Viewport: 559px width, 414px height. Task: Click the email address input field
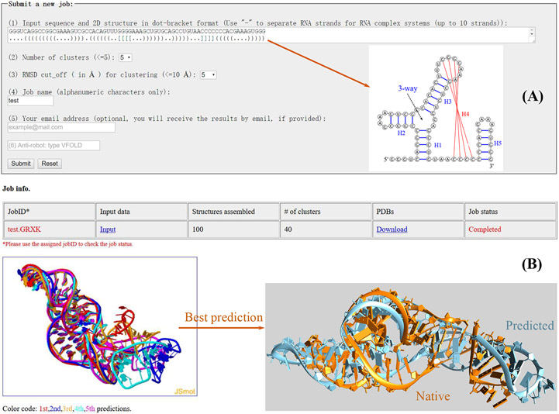61,127
